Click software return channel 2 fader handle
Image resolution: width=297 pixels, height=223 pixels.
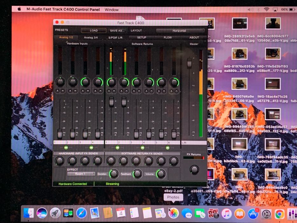pyautogui.click(x=124, y=101)
